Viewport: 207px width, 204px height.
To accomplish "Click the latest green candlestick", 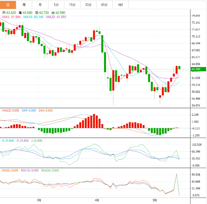I will tap(179, 68).
